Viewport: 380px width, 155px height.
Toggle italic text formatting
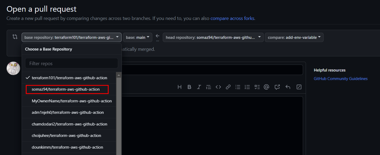pos(199,87)
